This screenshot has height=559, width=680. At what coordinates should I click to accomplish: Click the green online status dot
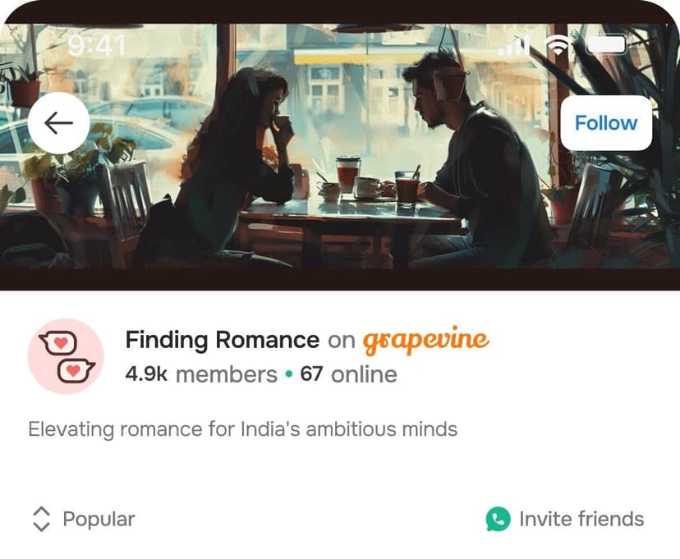[288, 375]
